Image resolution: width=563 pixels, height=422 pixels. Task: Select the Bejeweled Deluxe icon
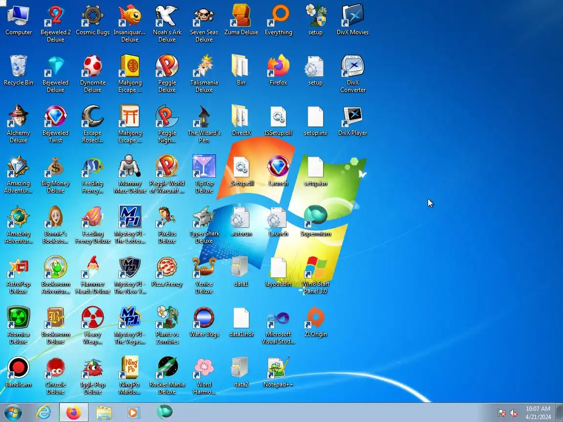tap(56, 66)
